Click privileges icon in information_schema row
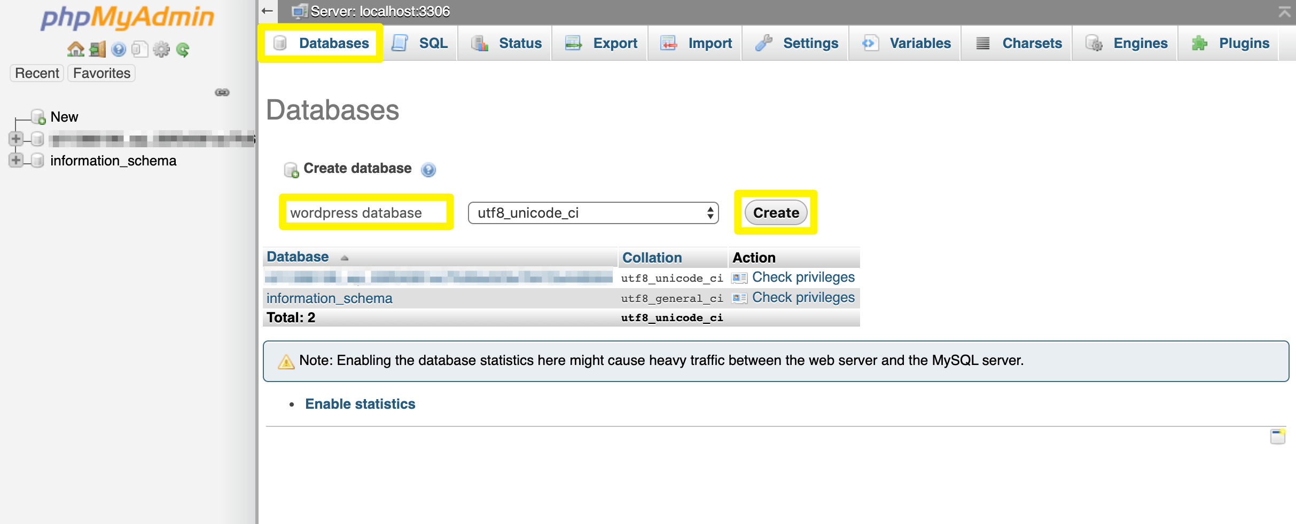This screenshot has height=524, width=1296. point(739,298)
